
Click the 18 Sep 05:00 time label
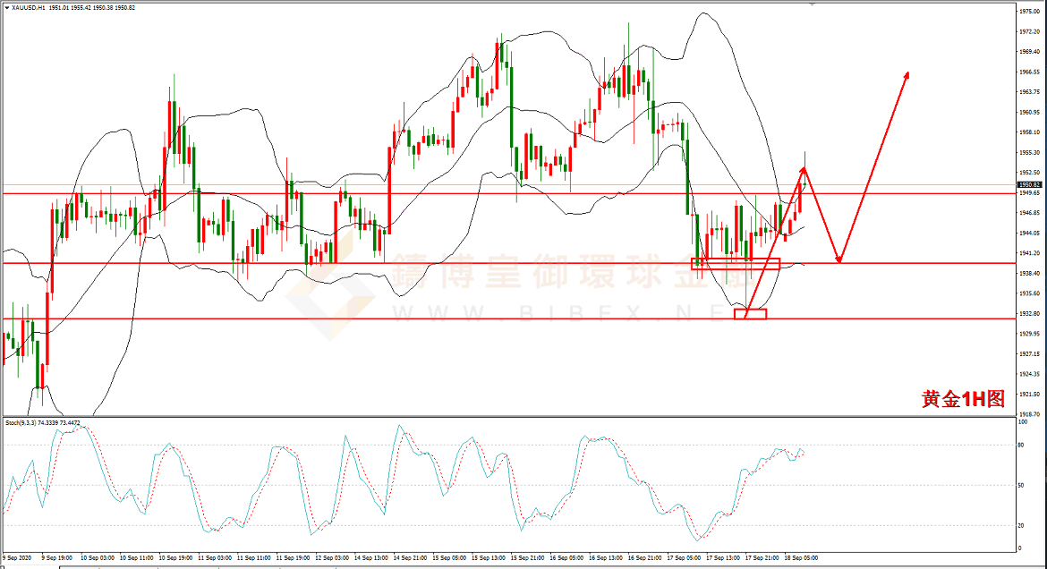point(800,557)
